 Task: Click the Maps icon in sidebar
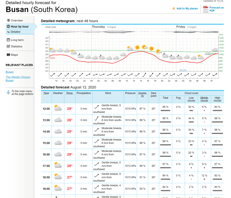(x=8, y=55)
